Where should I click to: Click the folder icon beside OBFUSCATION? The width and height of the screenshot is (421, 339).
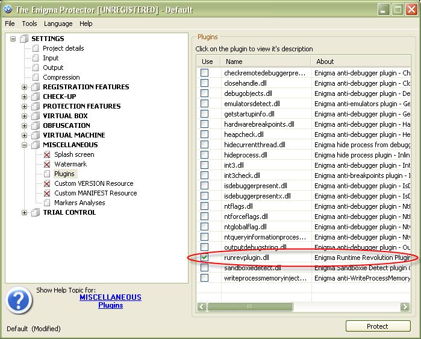pos(36,126)
